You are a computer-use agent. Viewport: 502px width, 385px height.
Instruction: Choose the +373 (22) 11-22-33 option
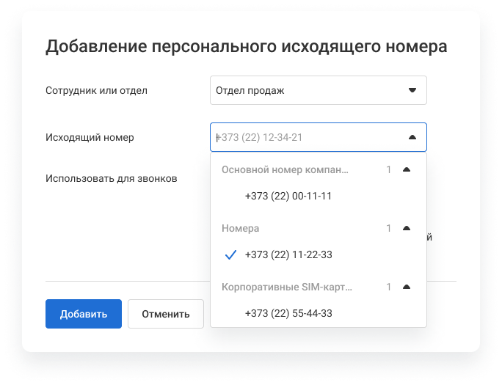288,255
